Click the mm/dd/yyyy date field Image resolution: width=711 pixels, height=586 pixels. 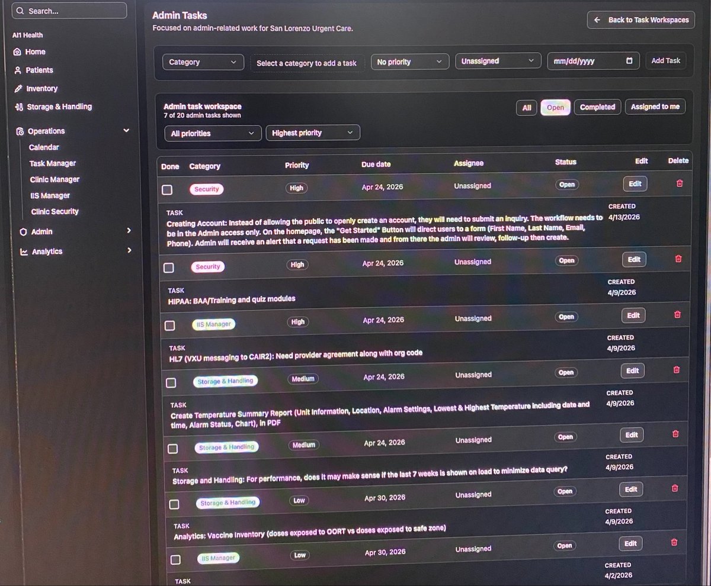click(x=593, y=60)
